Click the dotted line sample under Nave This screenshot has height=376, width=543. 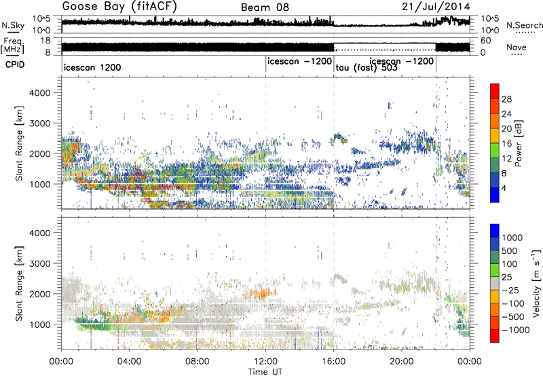click(517, 54)
